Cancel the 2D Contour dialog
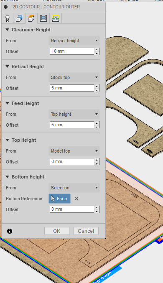 (x=86, y=231)
